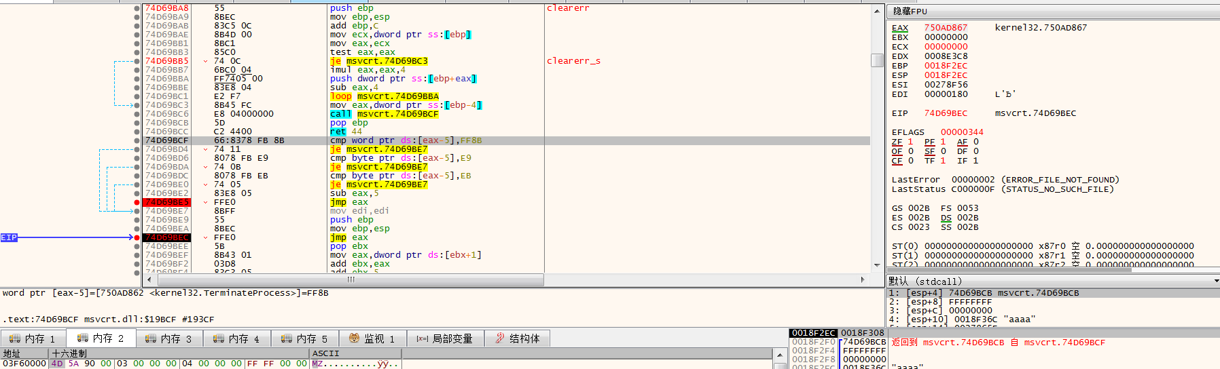Open the stdcall calling convention dropdown
The image size is (1220, 369).
[x=1216, y=281]
